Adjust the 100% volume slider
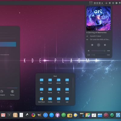Screen dimensions: 121x121 (x=98, y=51)
